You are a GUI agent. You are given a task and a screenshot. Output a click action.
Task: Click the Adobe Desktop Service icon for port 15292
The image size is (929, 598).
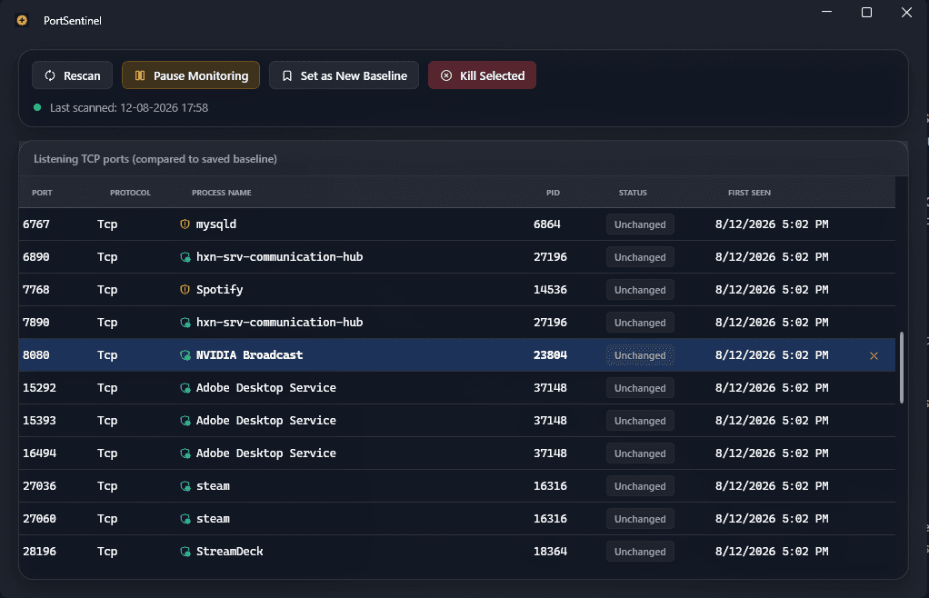[x=185, y=388]
